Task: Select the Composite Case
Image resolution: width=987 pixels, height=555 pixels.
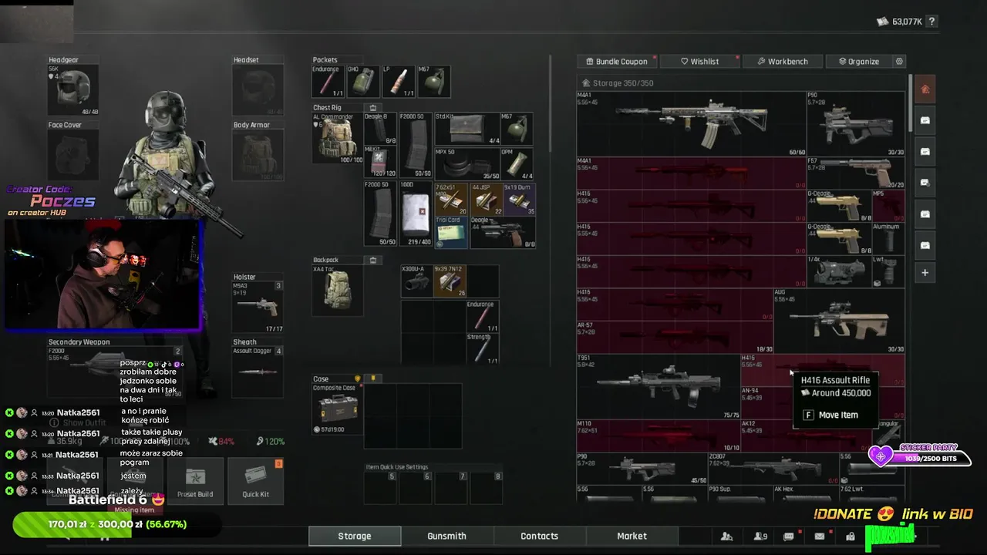Action: click(x=337, y=409)
